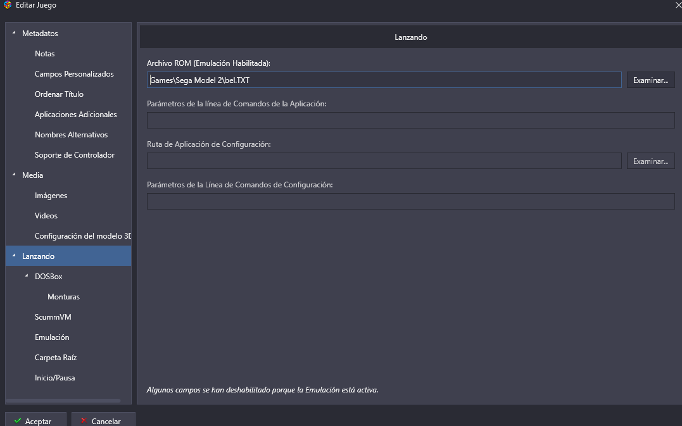Open Aplicaciones Adicionales section
This screenshot has height=426, width=682.
pyautogui.click(x=76, y=115)
